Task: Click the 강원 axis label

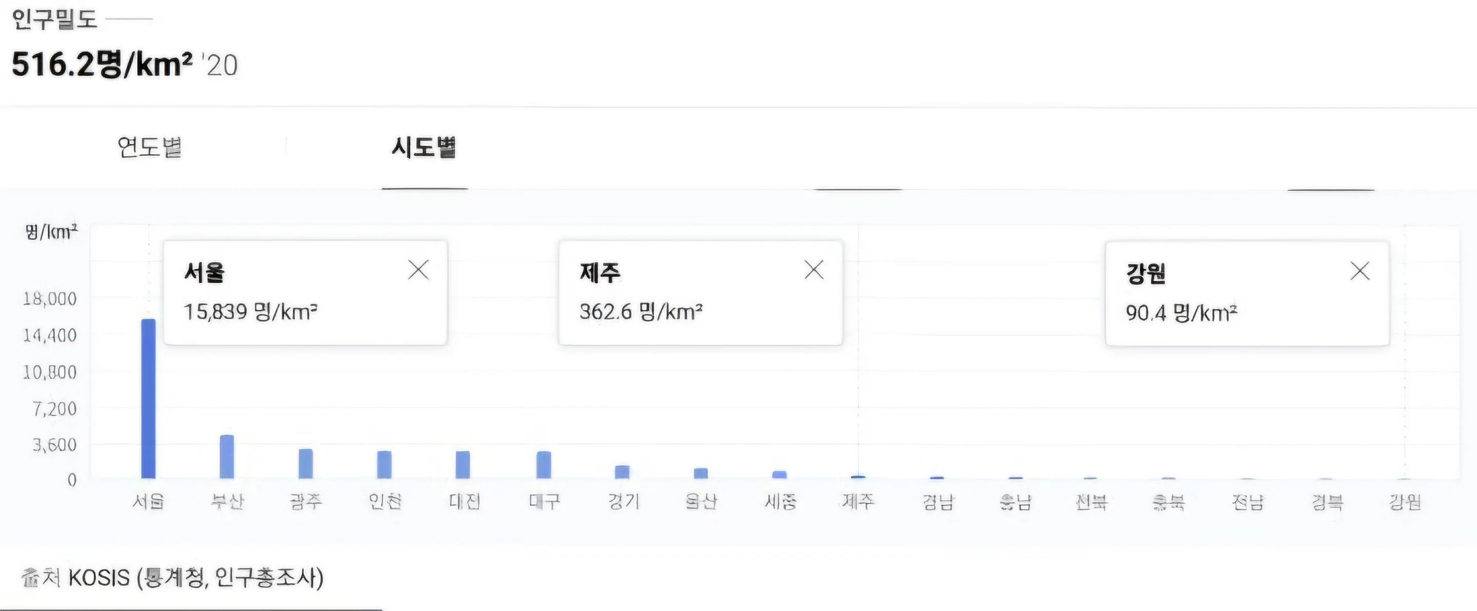Action: click(1405, 503)
